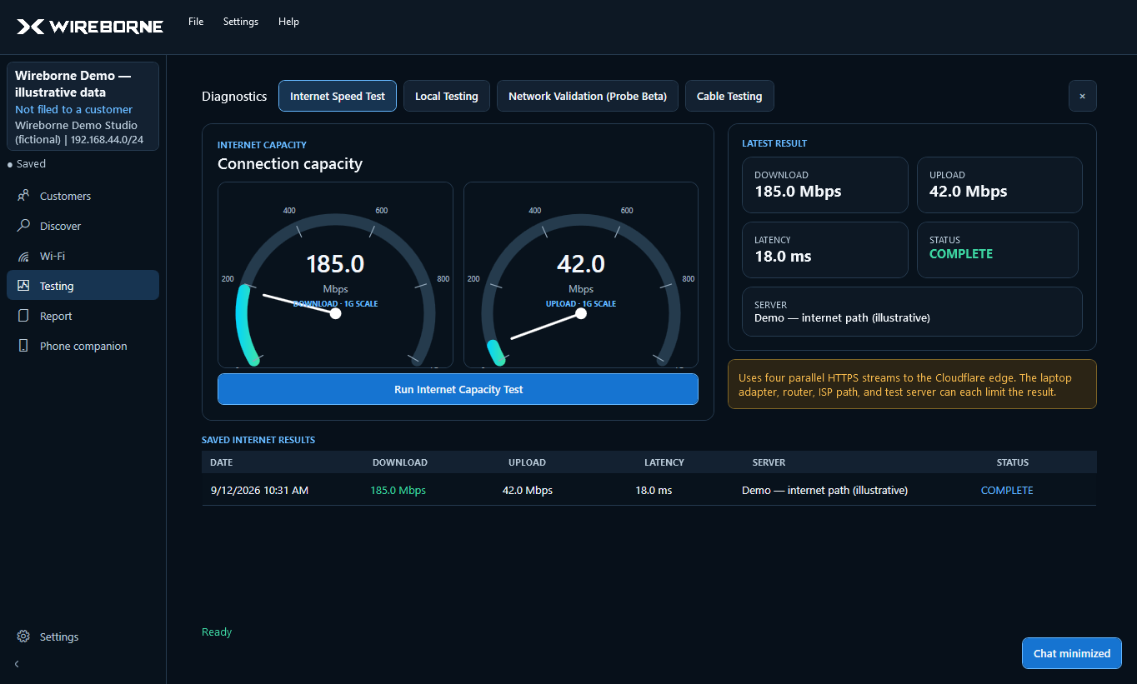
Task: Click the DOWNLOAD column header
Action: pyautogui.click(x=400, y=462)
